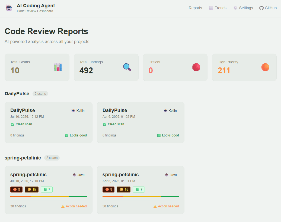Click red badge 8 on Apr 6 spring-petclinic card
The image size is (281, 222).
[x=108, y=190]
